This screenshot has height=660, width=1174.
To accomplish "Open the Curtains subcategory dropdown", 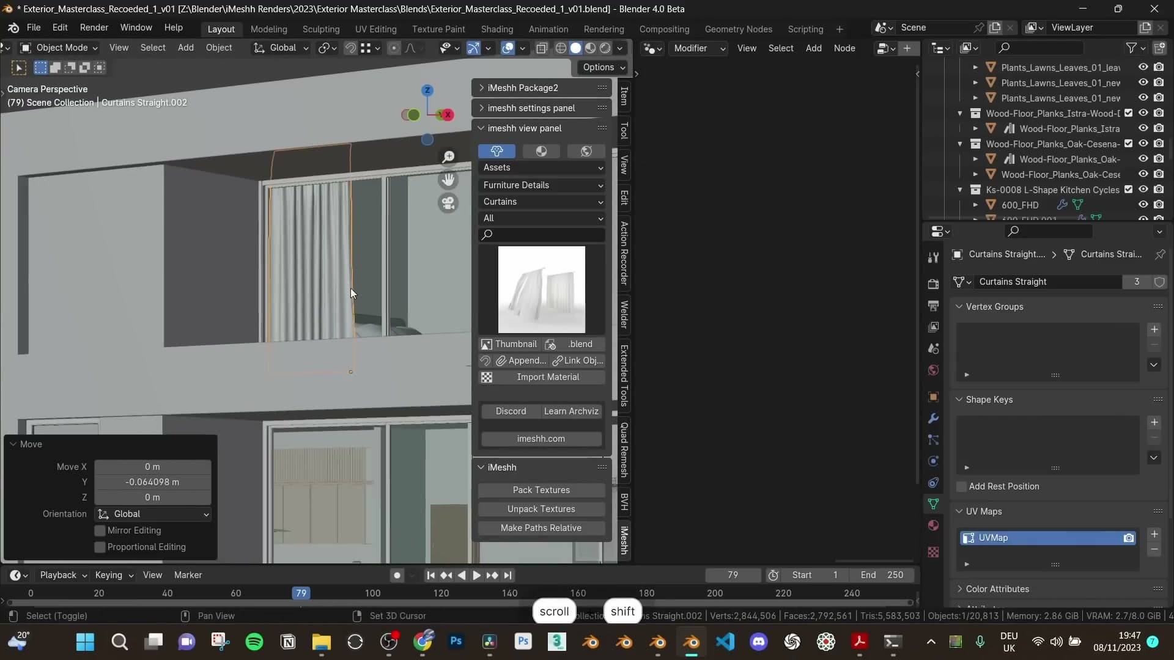I will tap(542, 202).
